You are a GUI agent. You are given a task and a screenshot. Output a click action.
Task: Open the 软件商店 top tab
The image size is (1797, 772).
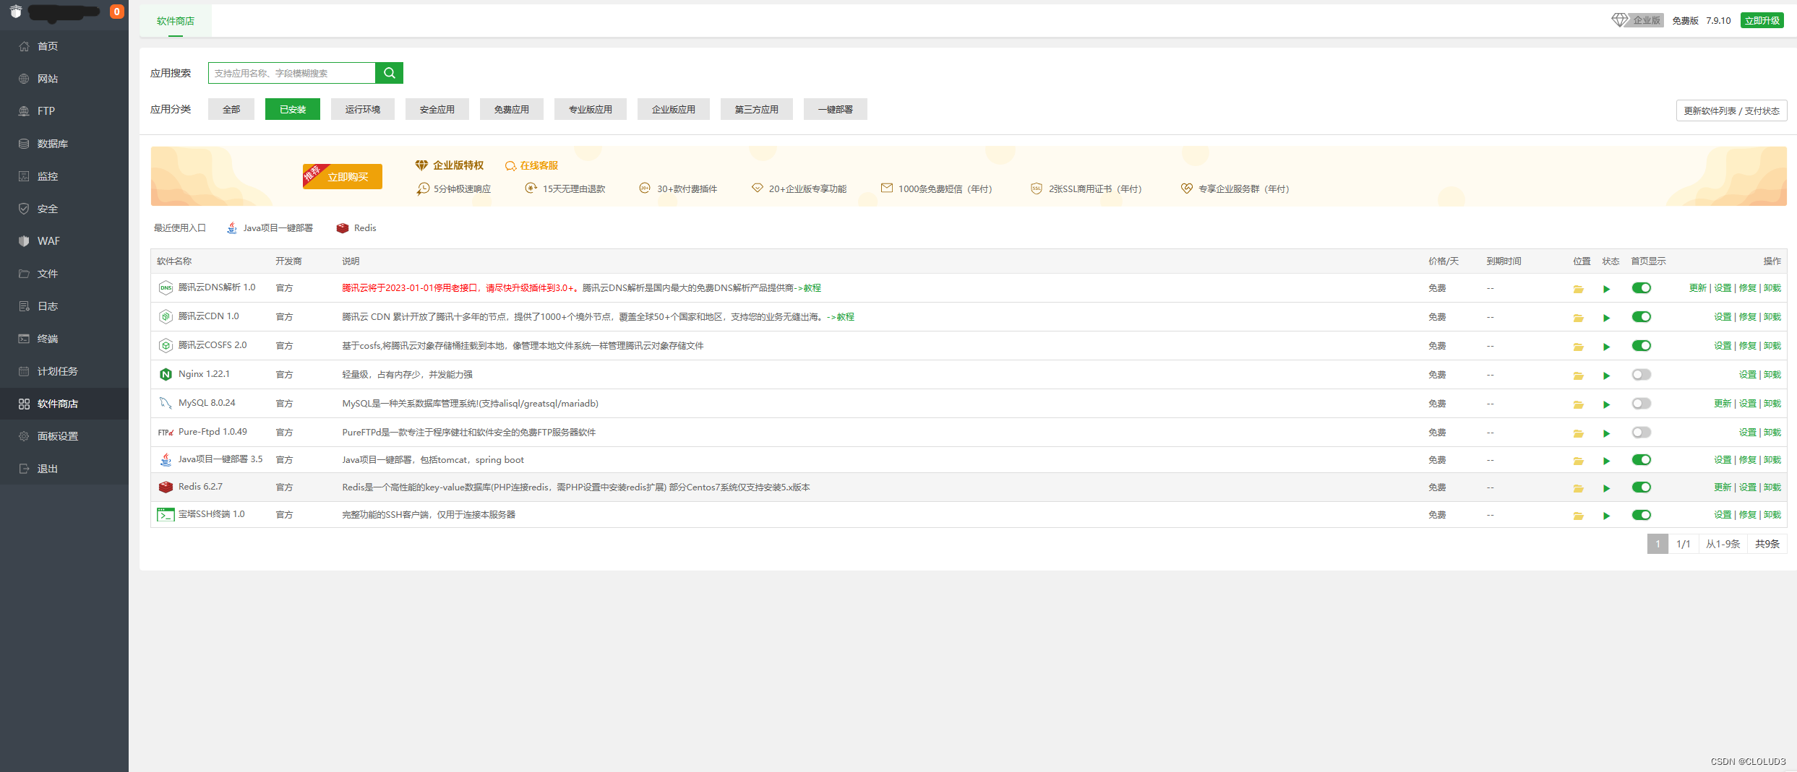(176, 21)
